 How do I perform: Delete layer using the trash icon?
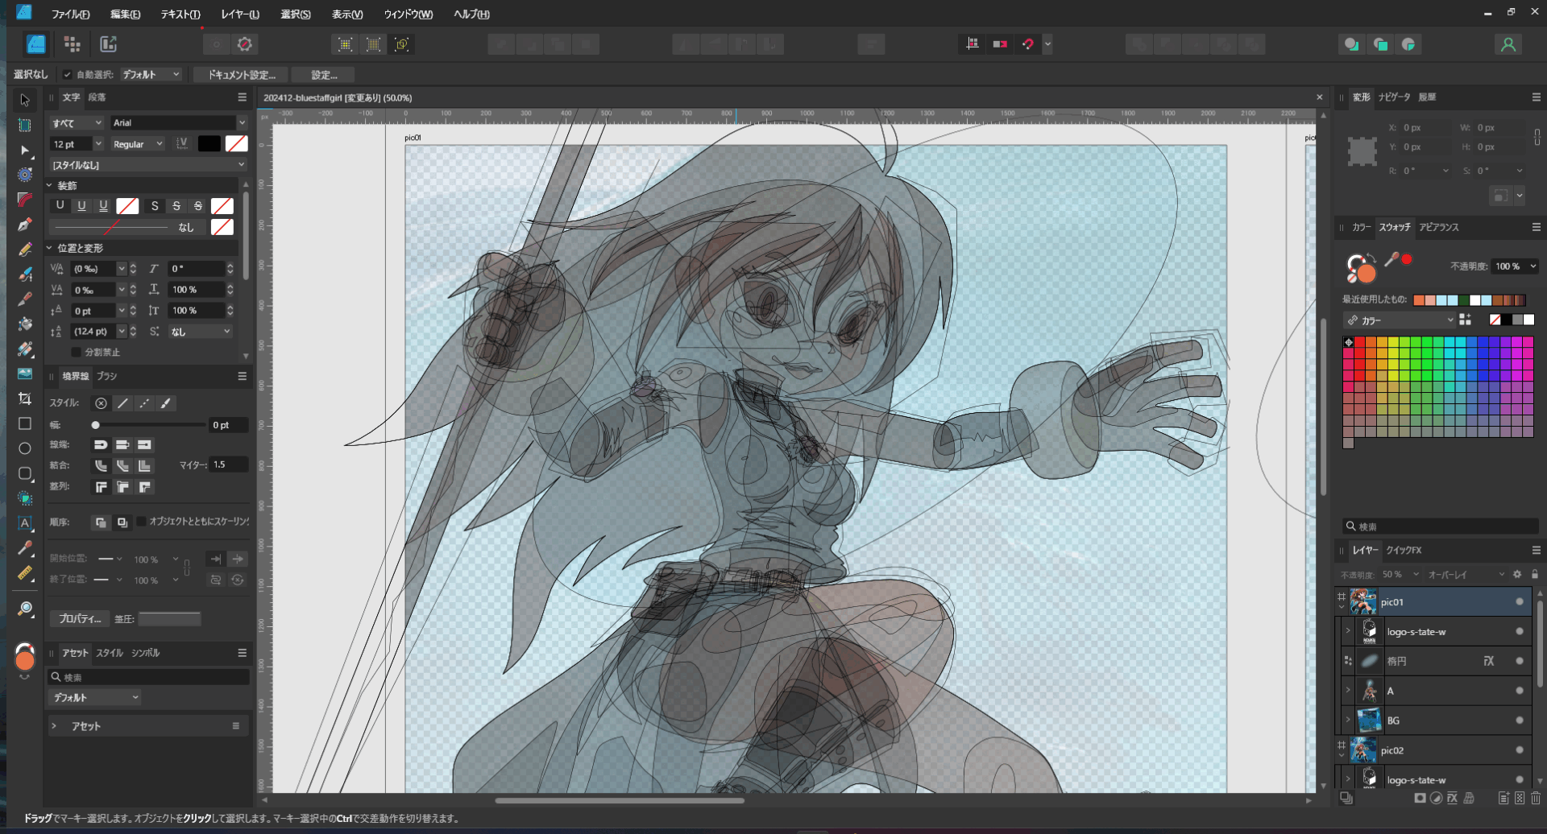[1536, 798]
